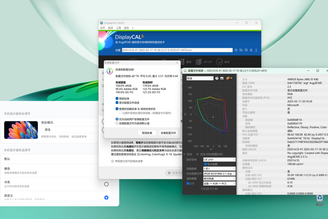Open profile information icon beside settings field
Viewport: 328px width, 219px height.
tap(236, 50)
